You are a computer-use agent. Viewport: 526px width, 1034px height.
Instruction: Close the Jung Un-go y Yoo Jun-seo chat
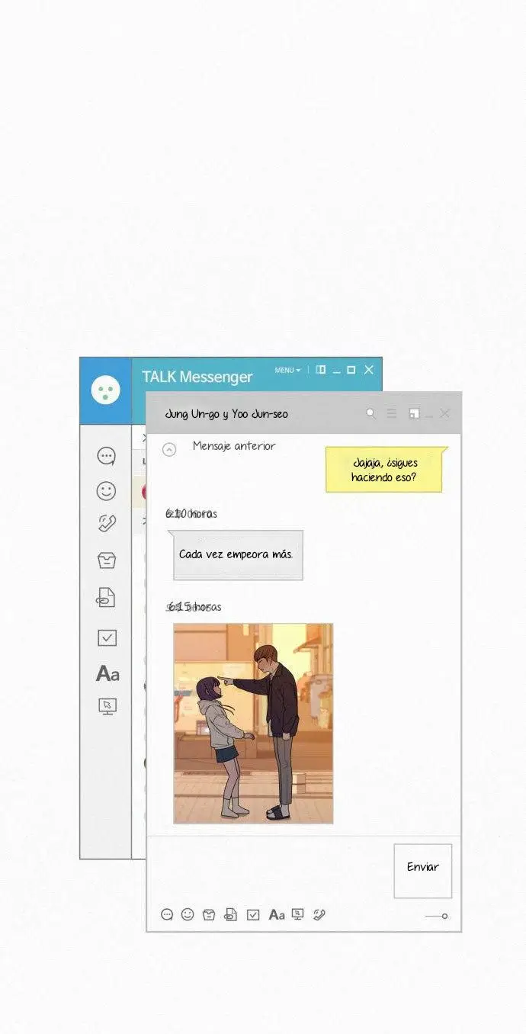[x=445, y=413]
